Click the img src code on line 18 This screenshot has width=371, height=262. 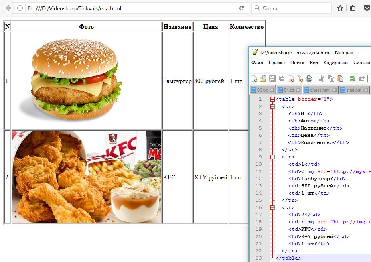point(330,222)
